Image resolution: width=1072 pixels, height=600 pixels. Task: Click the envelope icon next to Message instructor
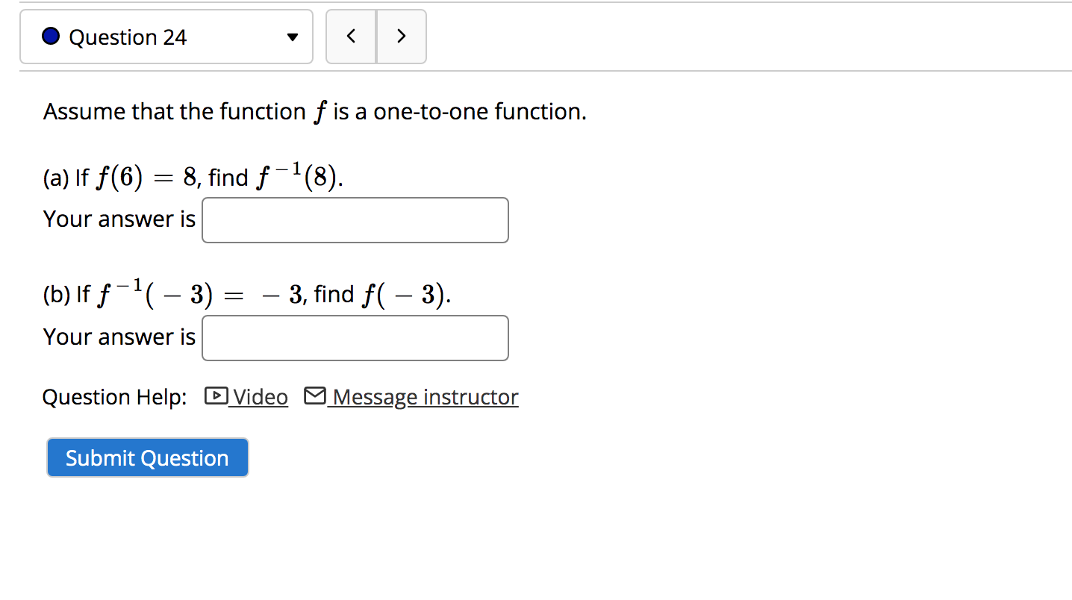(314, 396)
